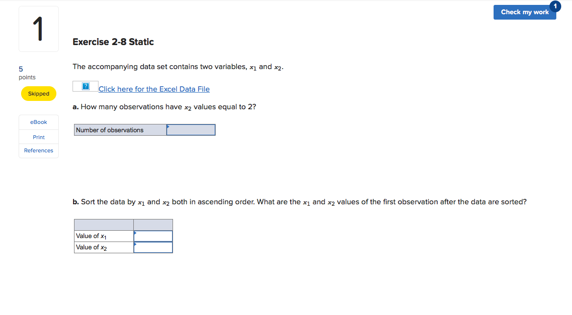Image resolution: width=572 pixels, height=315 pixels.
Task: Open the eBook resource
Action: point(38,122)
